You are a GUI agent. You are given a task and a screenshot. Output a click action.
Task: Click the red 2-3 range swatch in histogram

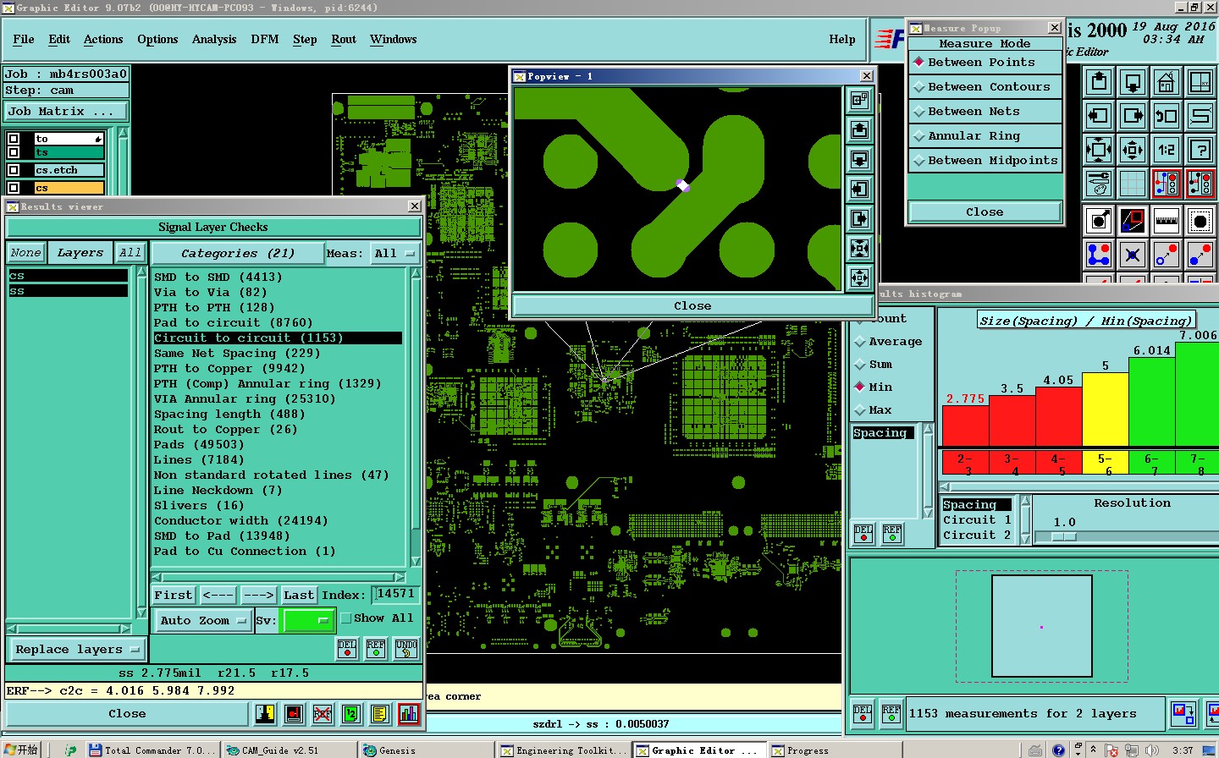(x=965, y=463)
